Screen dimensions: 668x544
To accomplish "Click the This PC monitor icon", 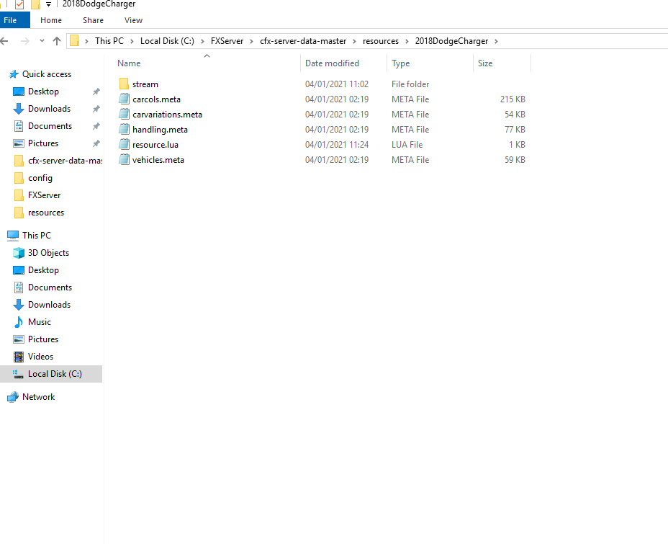I will click(13, 236).
